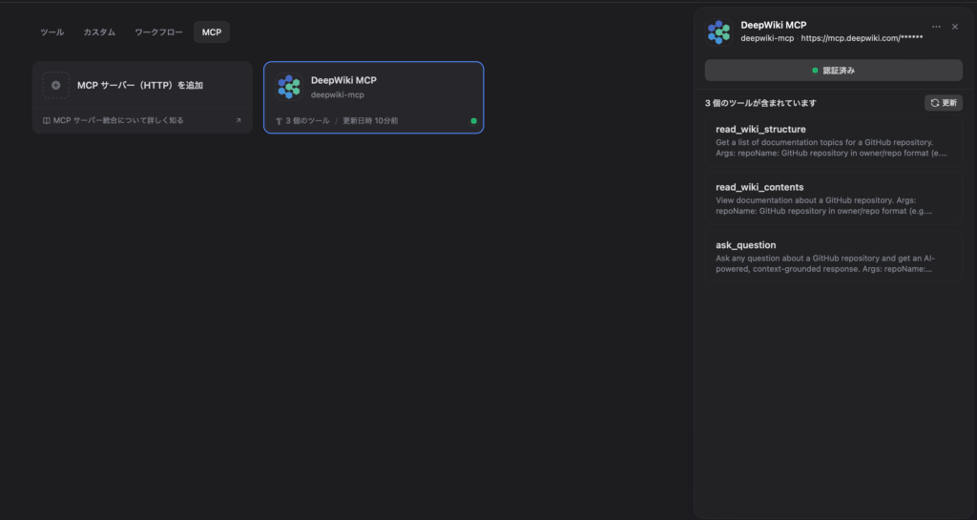Select the MCP tab
977x520 pixels.
coord(212,32)
